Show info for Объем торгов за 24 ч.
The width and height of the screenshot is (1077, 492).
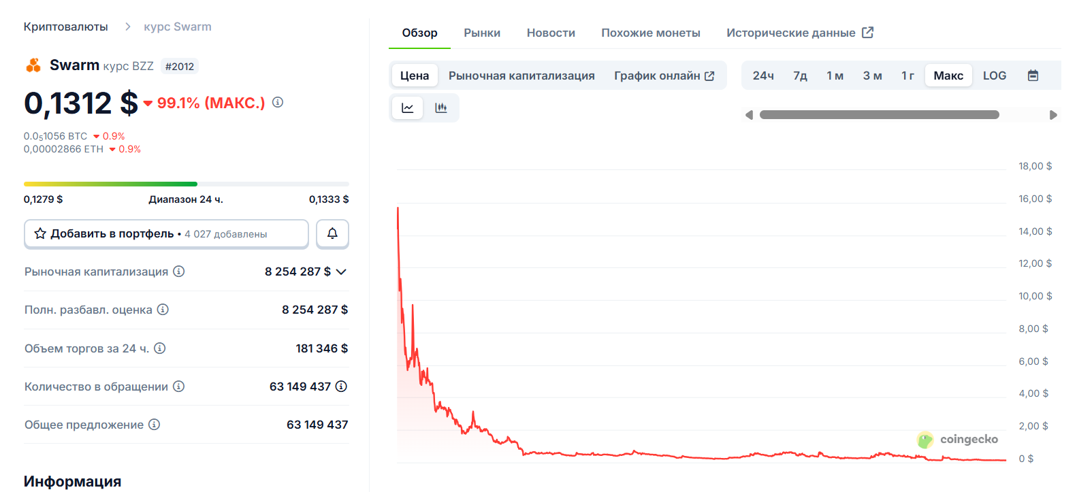pos(160,348)
